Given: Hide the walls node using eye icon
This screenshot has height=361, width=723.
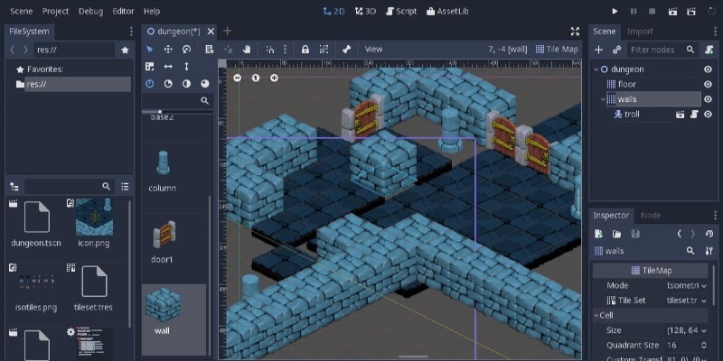Looking at the screenshot, I should [x=708, y=99].
